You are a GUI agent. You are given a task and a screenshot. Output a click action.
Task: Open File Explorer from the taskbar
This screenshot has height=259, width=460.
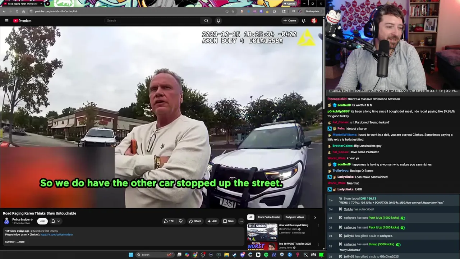click(226, 255)
